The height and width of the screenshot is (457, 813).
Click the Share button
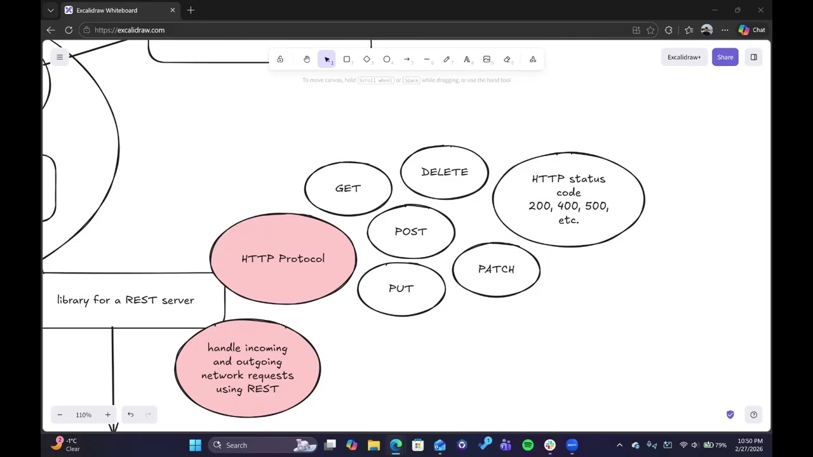[725, 57]
